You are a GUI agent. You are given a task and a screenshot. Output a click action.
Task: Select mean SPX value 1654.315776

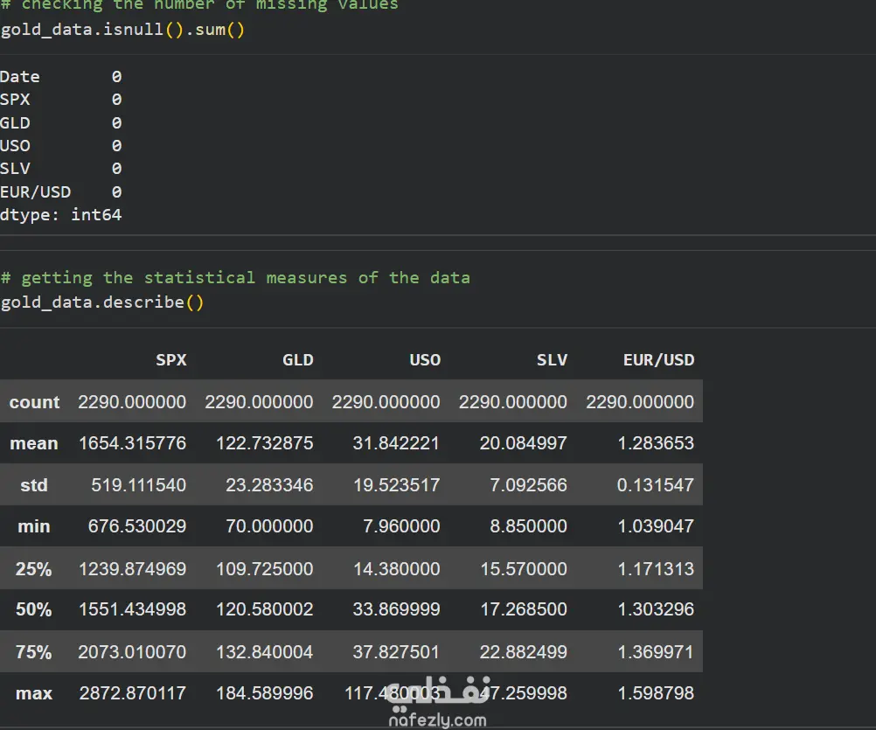(132, 443)
